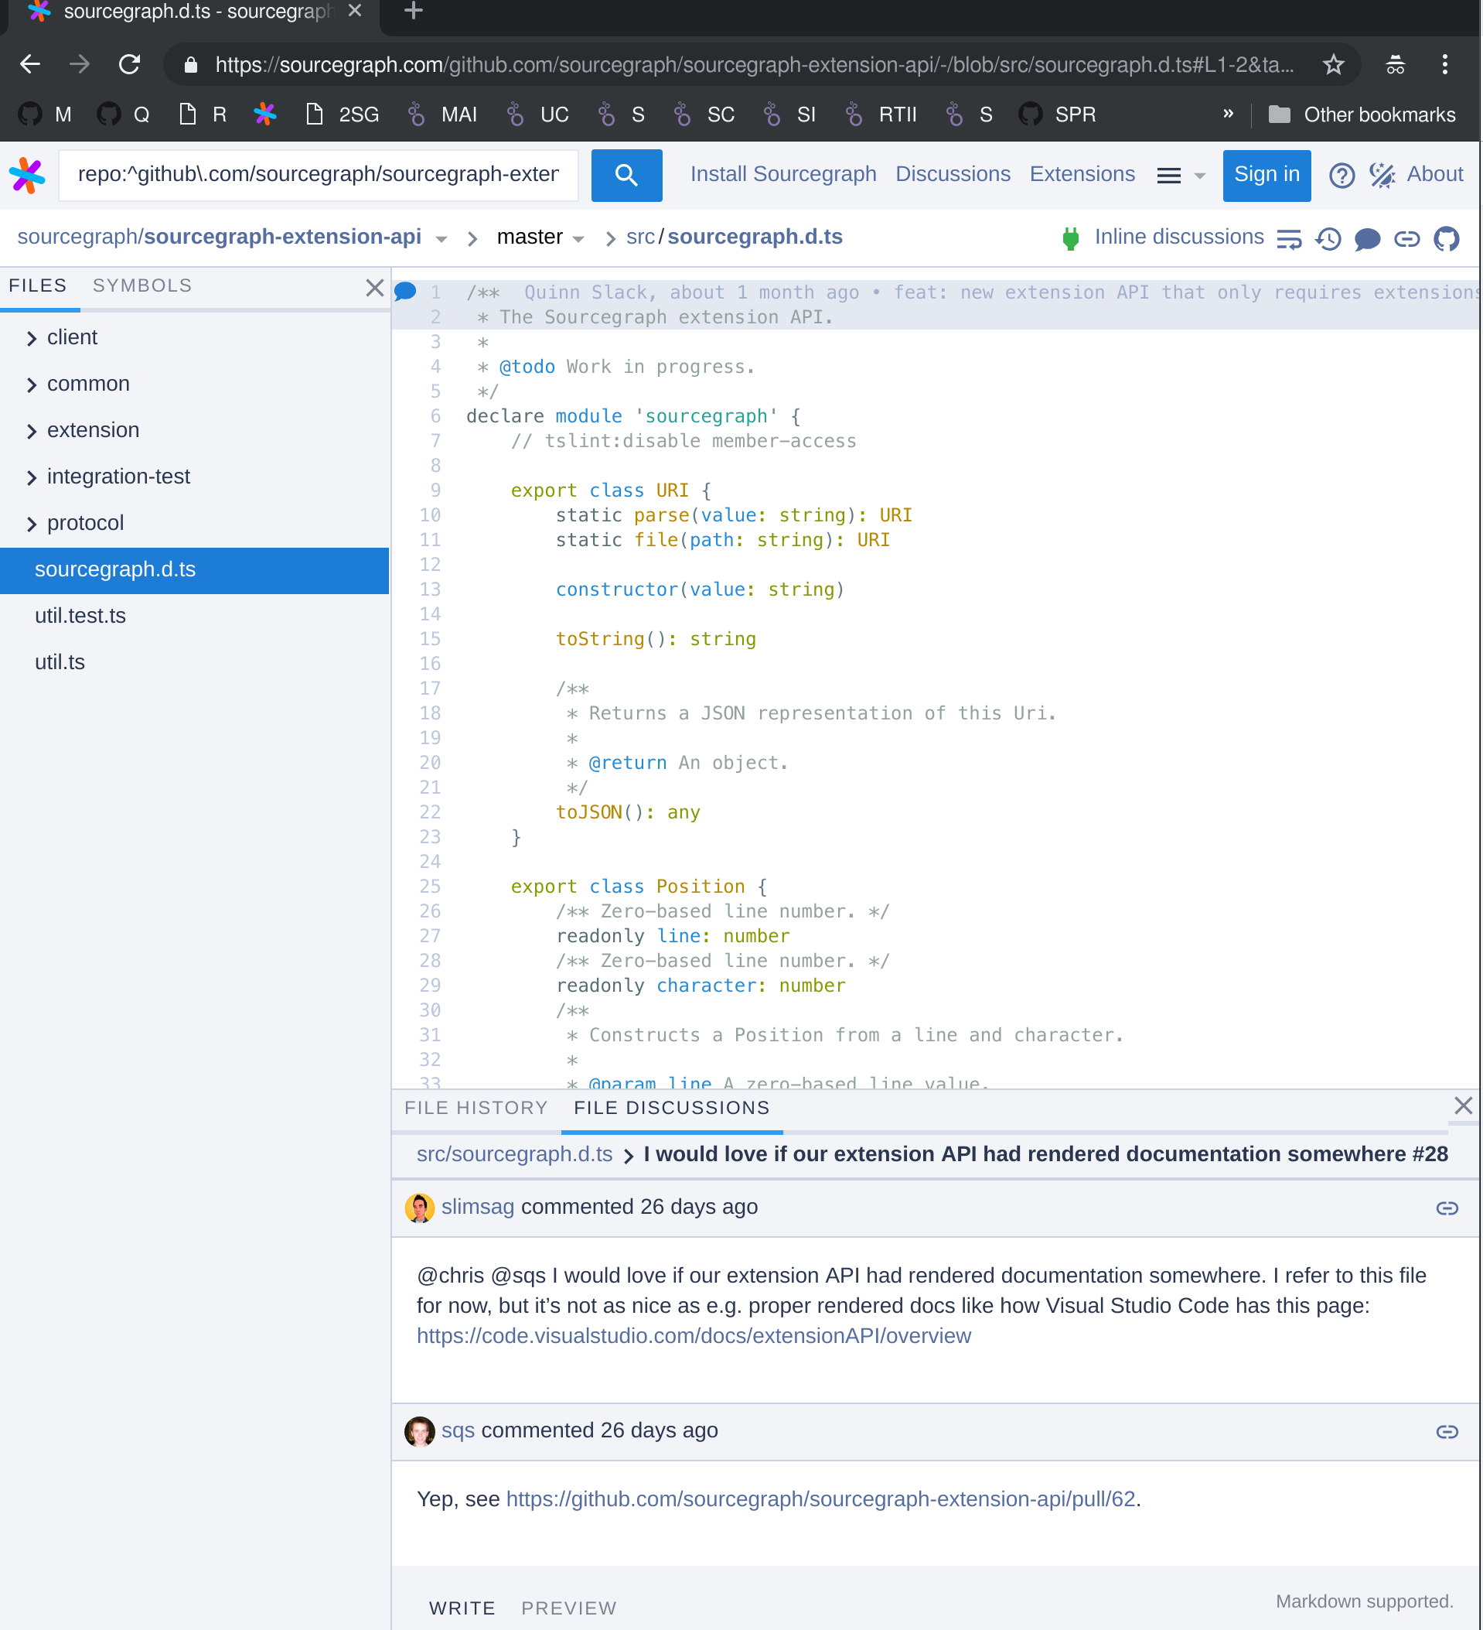Reload the browser page
The height and width of the screenshot is (1630, 1483).
click(129, 64)
